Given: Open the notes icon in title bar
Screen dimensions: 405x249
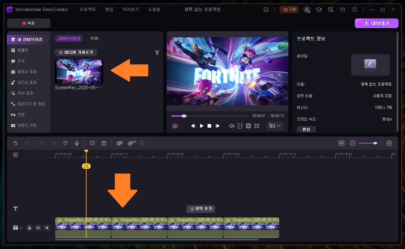Looking at the screenshot, I should click(x=266, y=10).
